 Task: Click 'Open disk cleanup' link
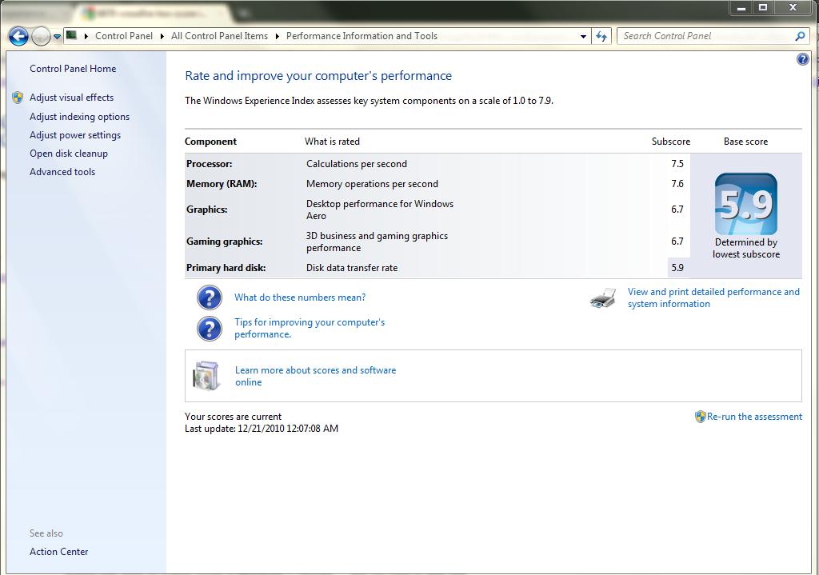click(69, 154)
